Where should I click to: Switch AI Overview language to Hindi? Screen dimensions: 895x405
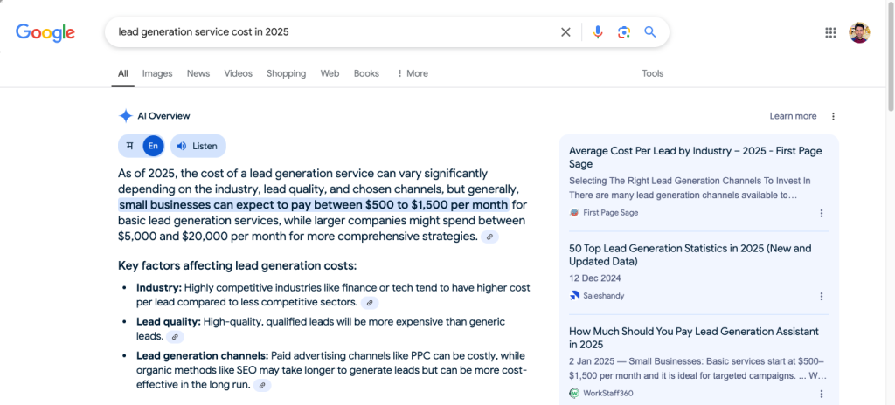click(130, 146)
